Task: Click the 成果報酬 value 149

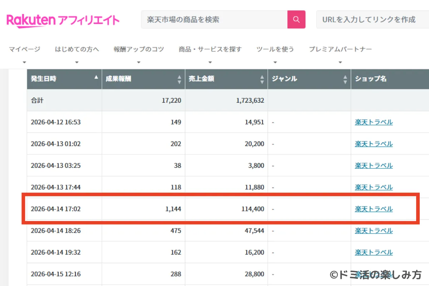Action: point(176,122)
